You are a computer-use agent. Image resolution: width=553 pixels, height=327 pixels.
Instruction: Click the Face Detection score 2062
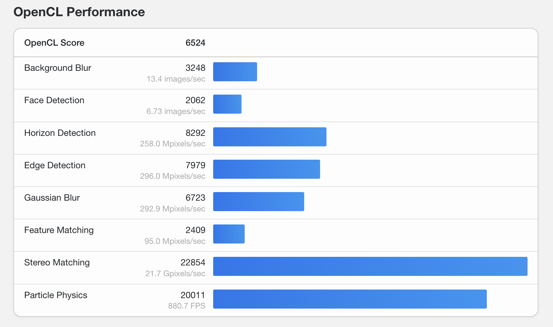195,100
